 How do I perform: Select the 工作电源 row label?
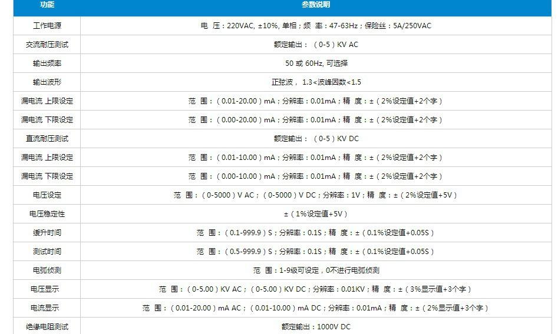tap(47, 26)
